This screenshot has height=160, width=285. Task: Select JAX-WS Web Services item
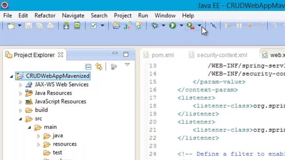click(x=61, y=84)
